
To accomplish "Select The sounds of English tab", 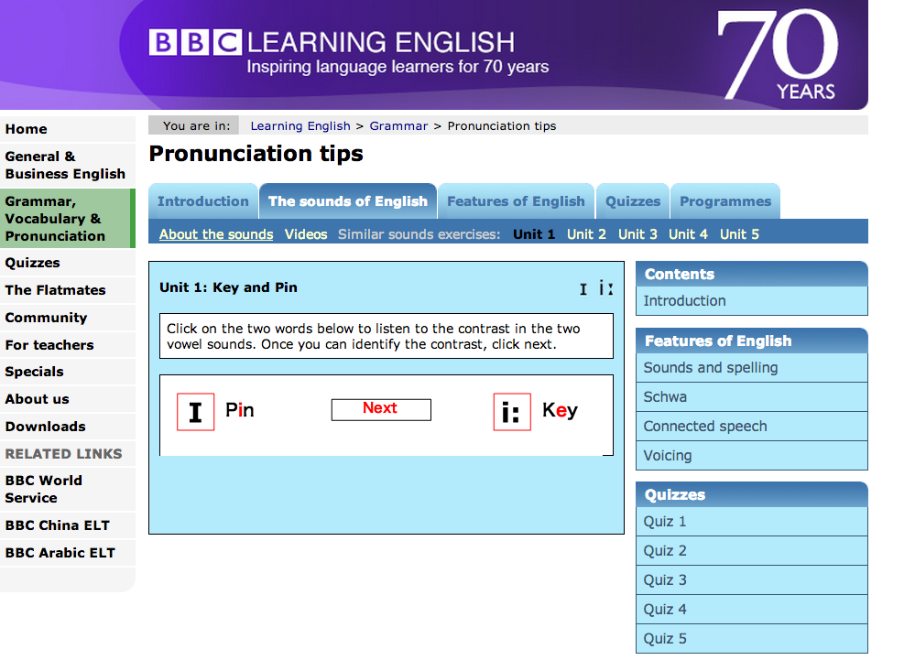I will (x=348, y=201).
